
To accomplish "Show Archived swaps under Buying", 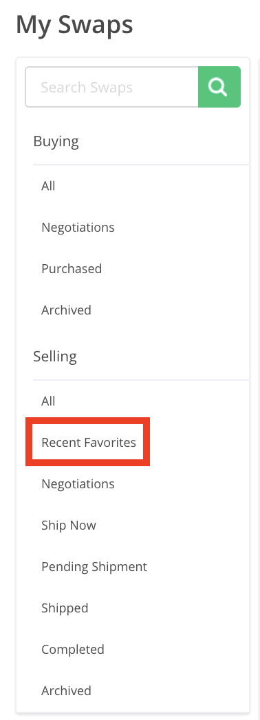I will 66,310.
